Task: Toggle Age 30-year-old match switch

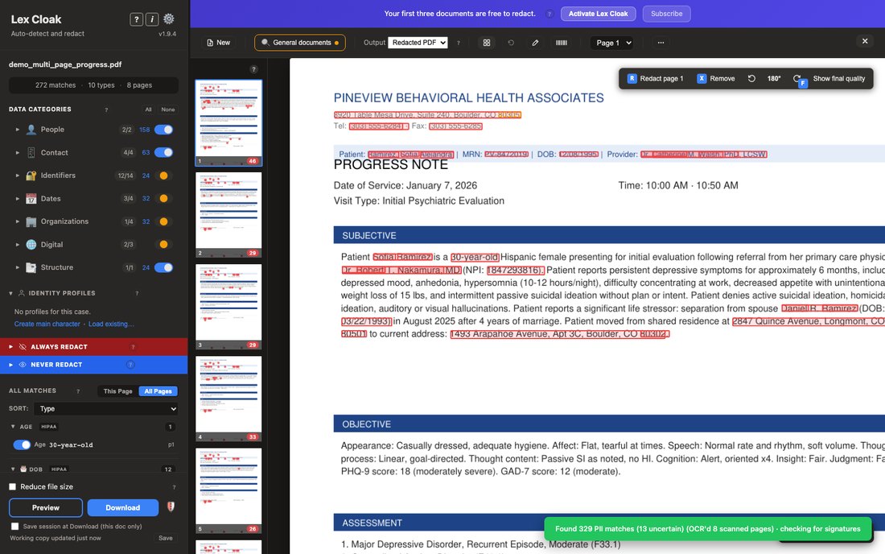Action: pyautogui.click(x=22, y=445)
